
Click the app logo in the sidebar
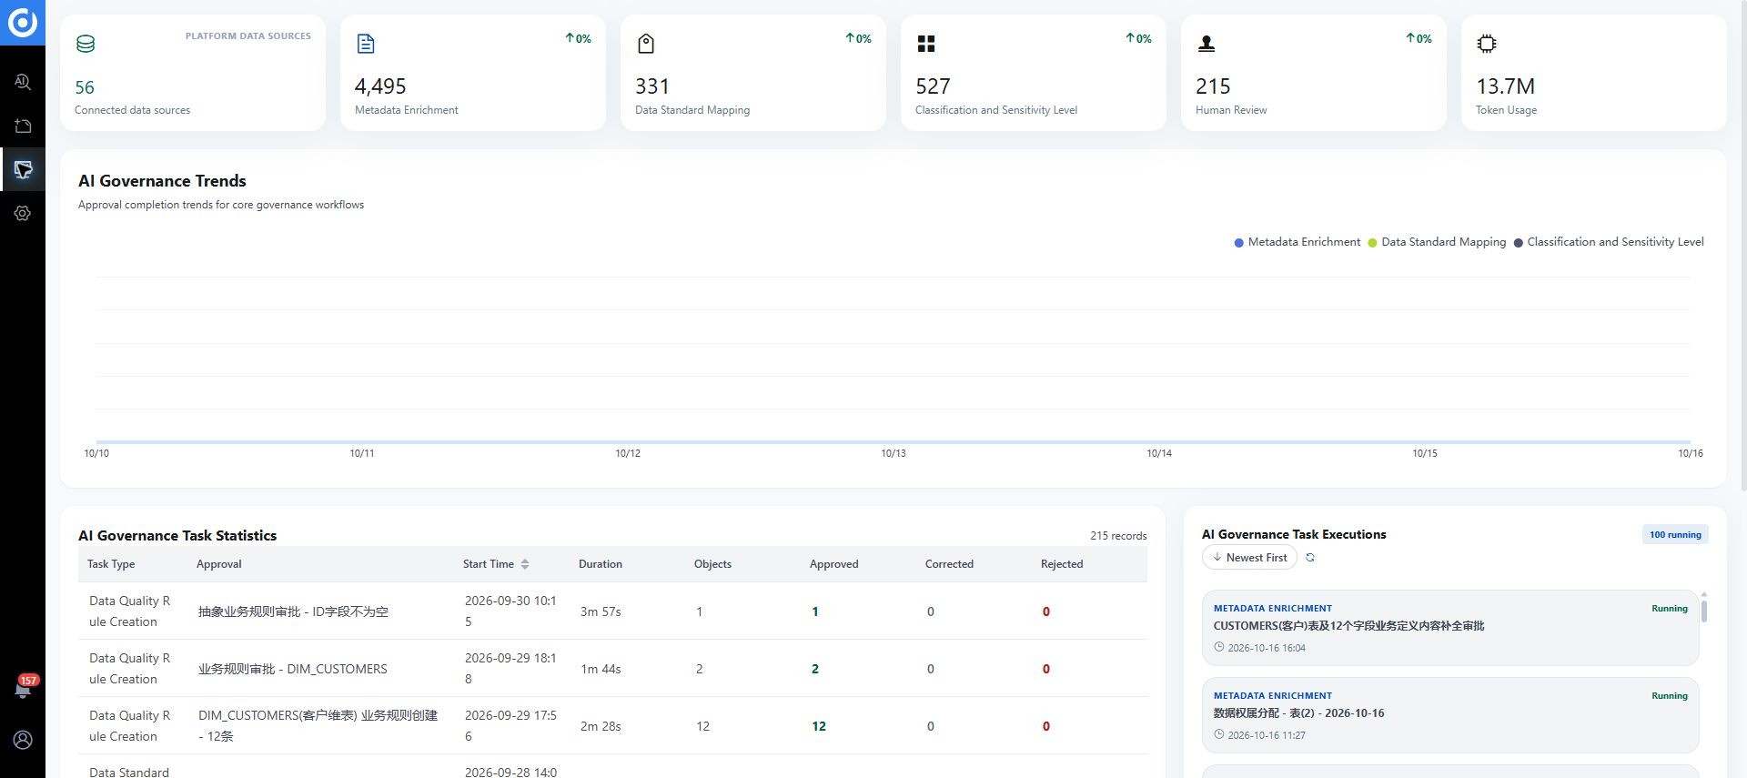click(x=23, y=22)
